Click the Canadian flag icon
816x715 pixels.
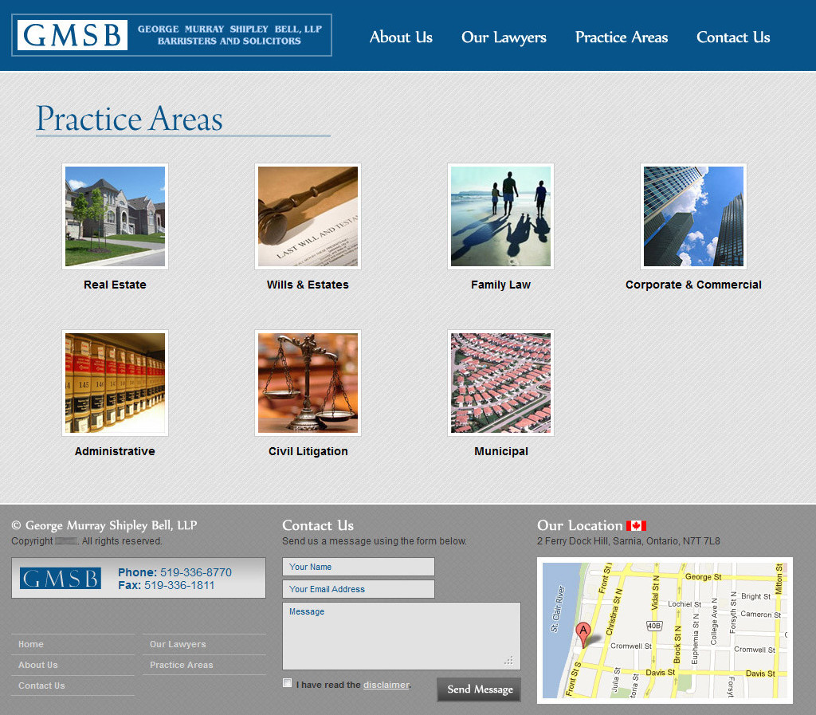(x=636, y=525)
